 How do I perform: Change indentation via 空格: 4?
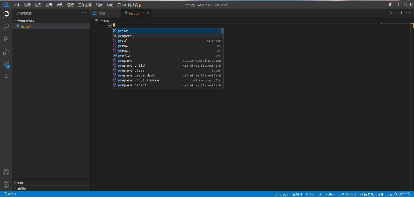(x=297, y=194)
